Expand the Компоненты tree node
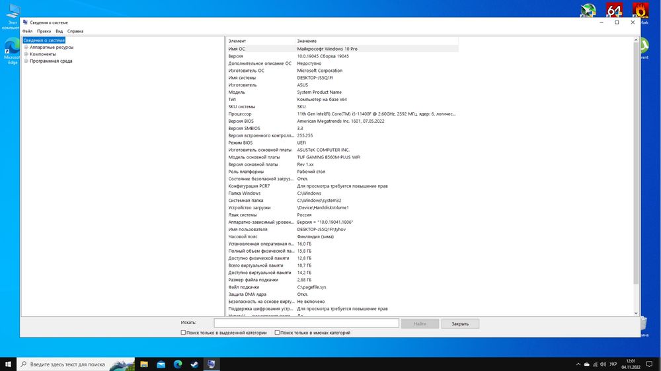This screenshot has height=371, width=661. coord(26,54)
